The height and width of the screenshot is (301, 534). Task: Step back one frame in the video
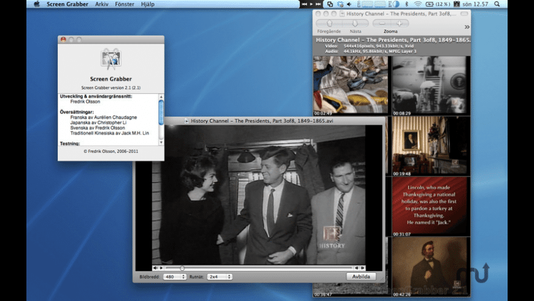[356, 268]
